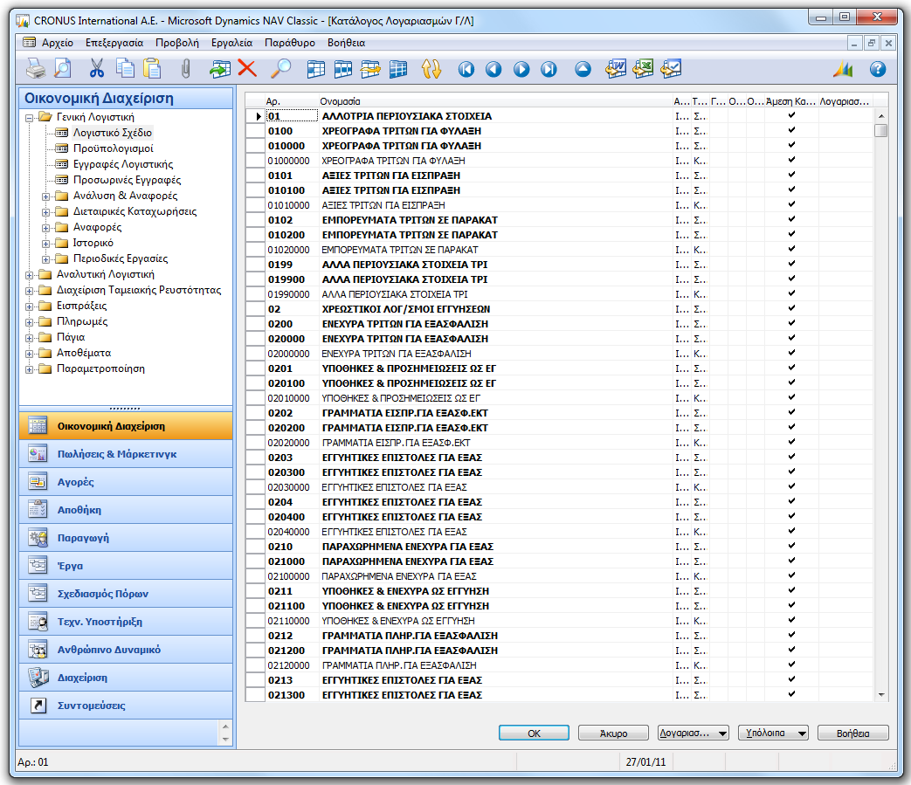Image resolution: width=911 pixels, height=785 pixels.
Task: Switch to Αγορές navigation pane
Action: (126, 482)
